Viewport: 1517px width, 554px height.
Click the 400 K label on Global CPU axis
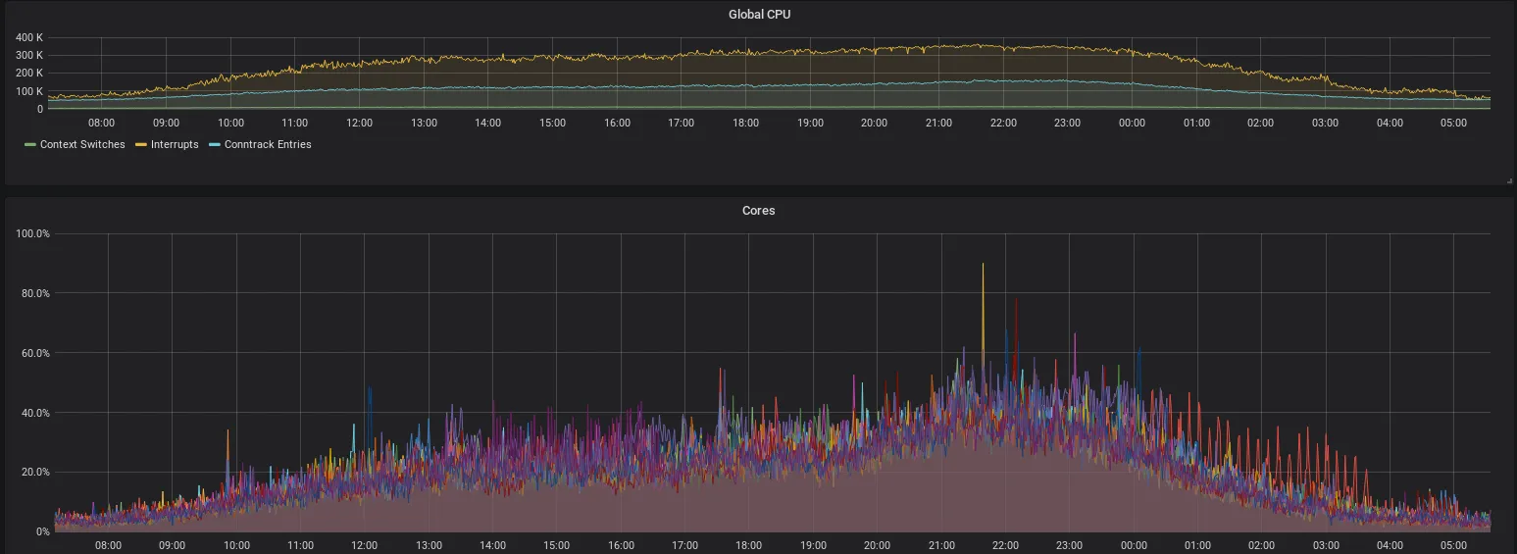coord(28,37)
